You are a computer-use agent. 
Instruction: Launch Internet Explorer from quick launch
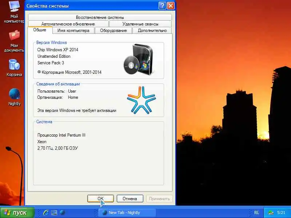tap(46, 213)
